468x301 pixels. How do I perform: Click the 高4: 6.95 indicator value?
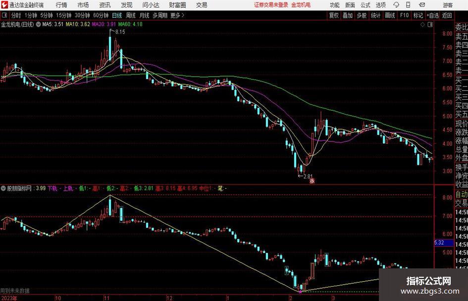point(187,188)
